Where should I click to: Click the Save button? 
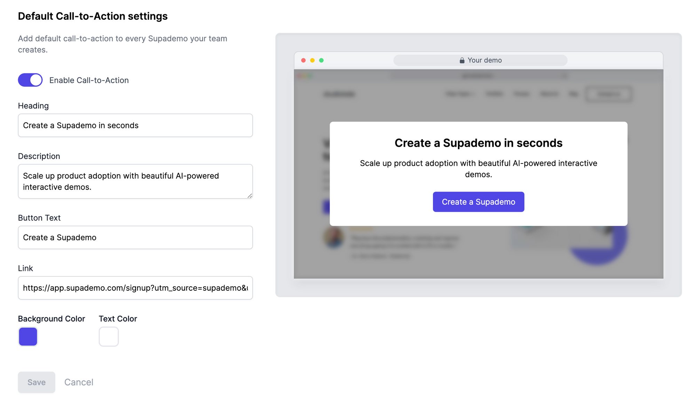click(37, 382)
